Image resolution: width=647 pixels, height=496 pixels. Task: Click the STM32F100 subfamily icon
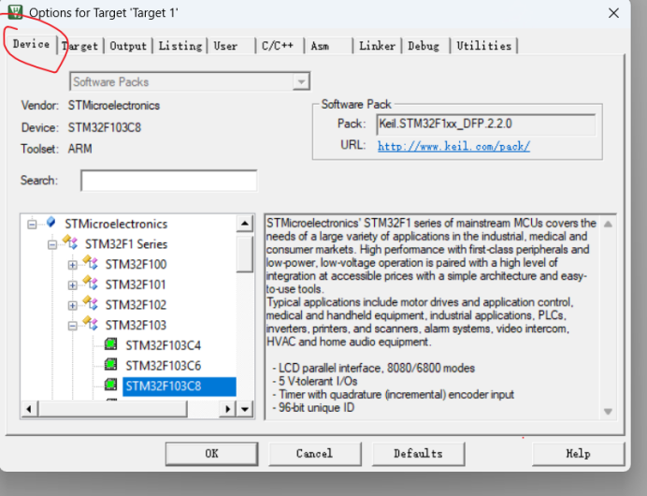click(91, 262)
